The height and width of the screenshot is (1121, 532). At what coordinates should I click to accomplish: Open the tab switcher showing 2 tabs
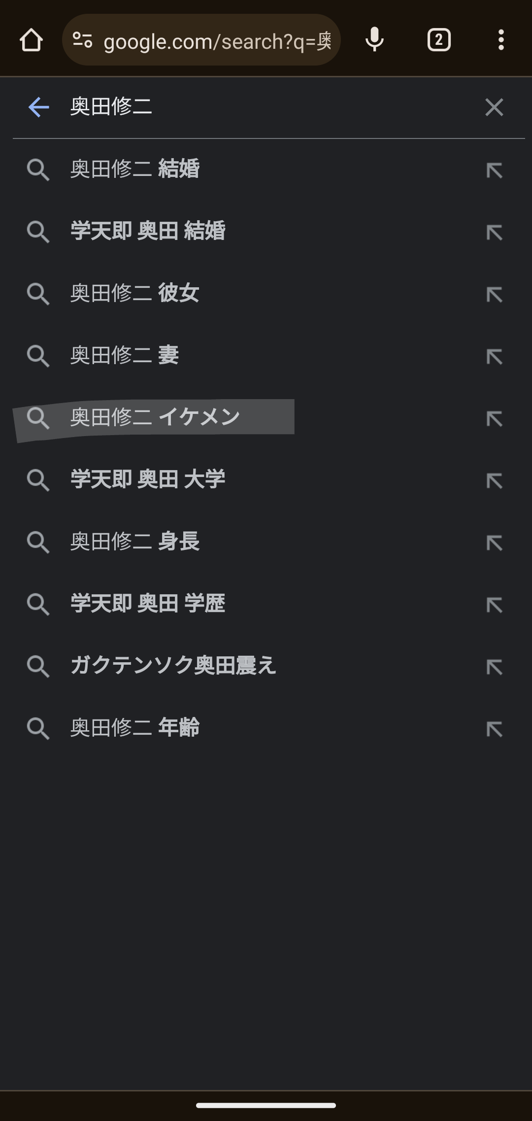click(439, 40)
